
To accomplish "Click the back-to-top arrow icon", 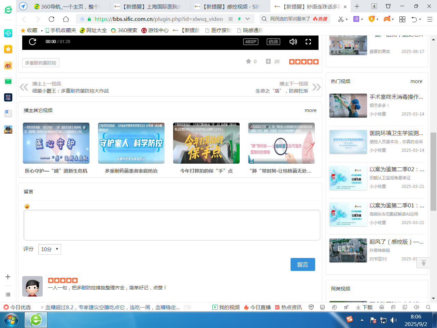I will pos(423,263).
